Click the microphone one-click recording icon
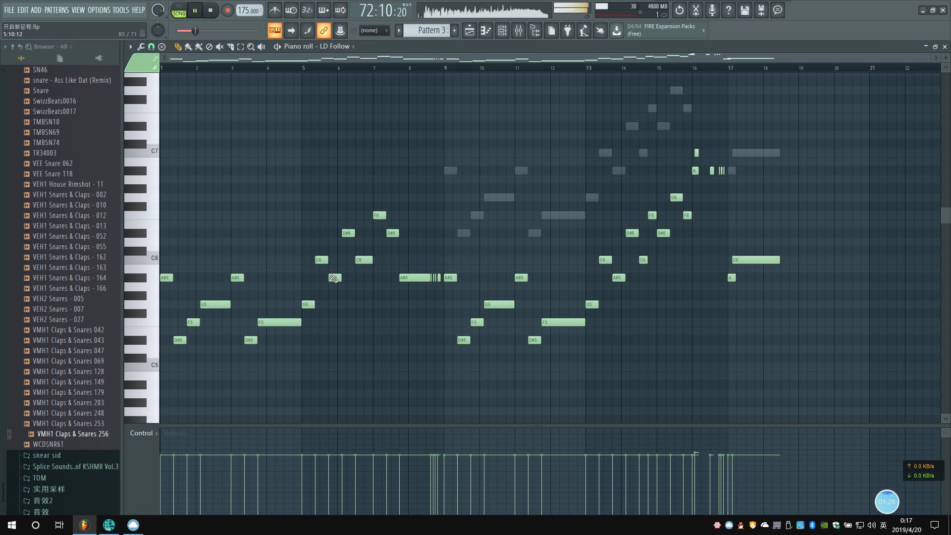The width and height of the screenshot is (951, 535). click(712, 10)
